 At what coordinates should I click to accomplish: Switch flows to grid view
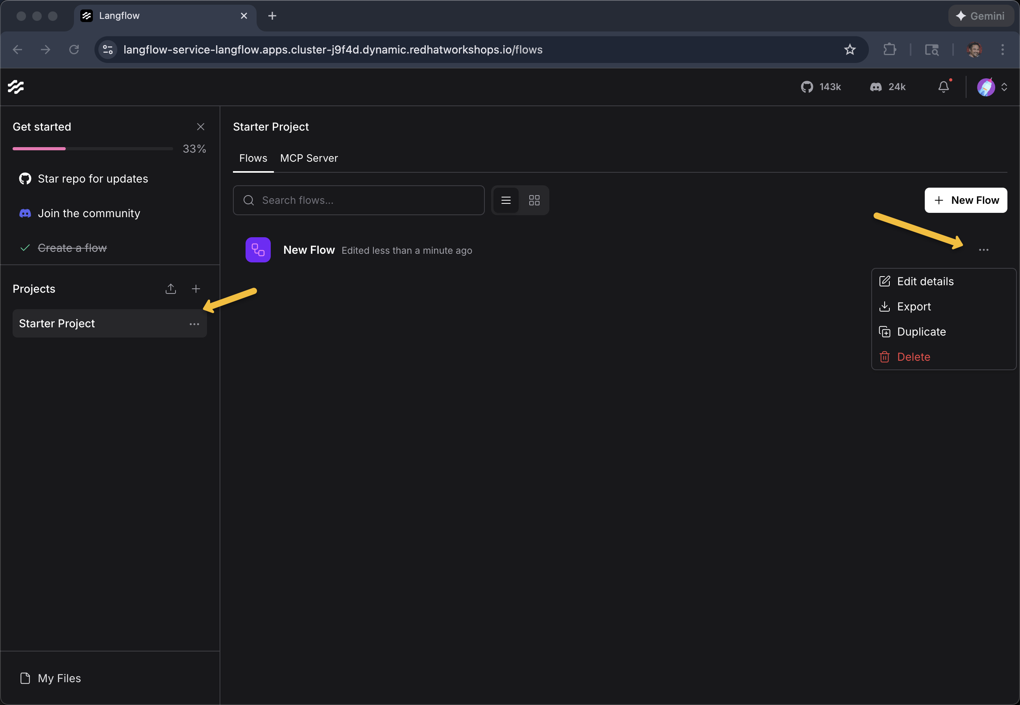534,200
